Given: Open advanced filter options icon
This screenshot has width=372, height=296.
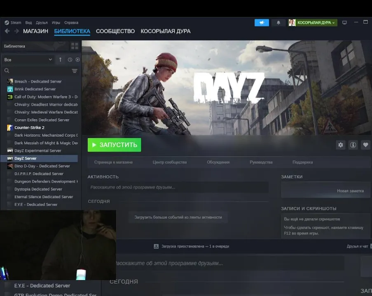Looking at the screenshot, I should (x=75, y=71).
